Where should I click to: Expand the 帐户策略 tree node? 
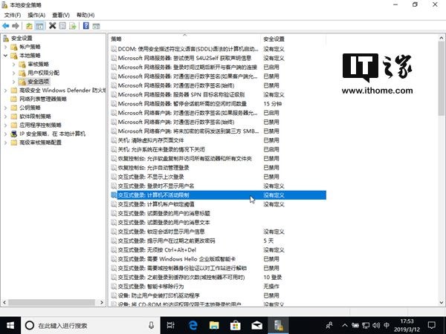(5, 47)
